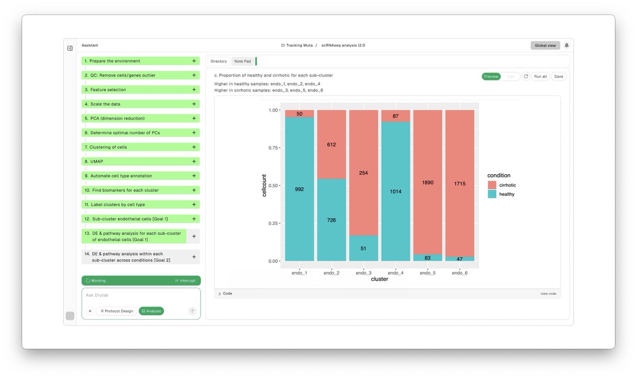Expand step 5 PCA dimension reduction plus

(x=194, y=118)
